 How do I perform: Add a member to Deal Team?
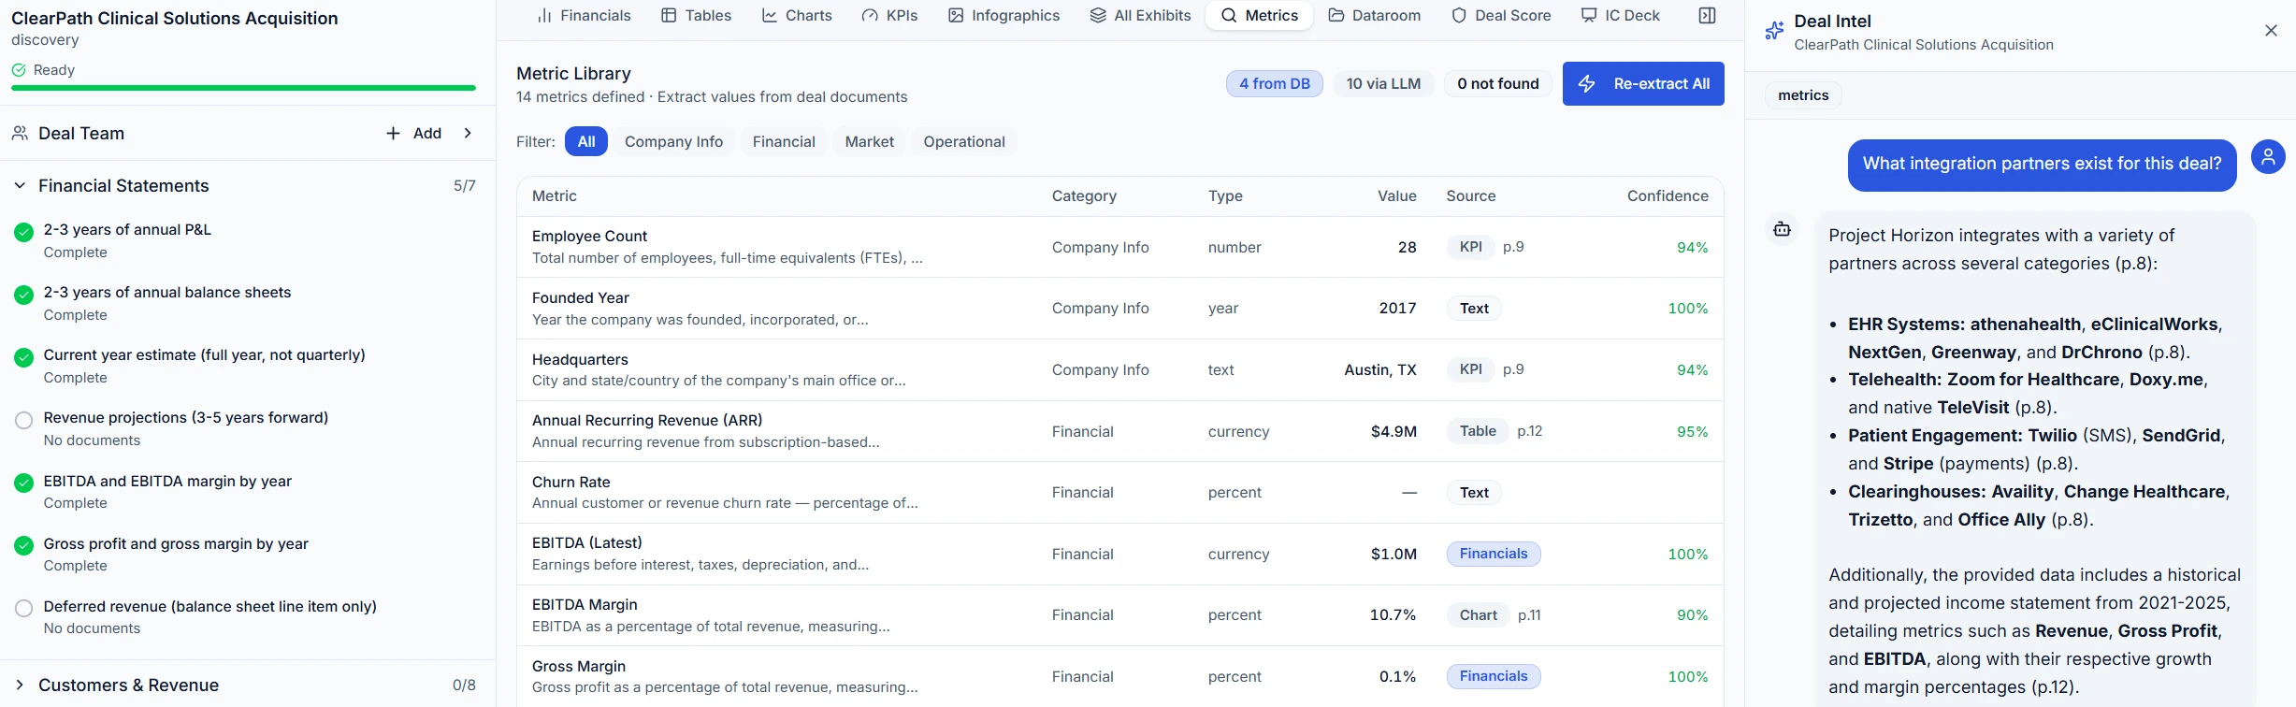tap(414, 134)
